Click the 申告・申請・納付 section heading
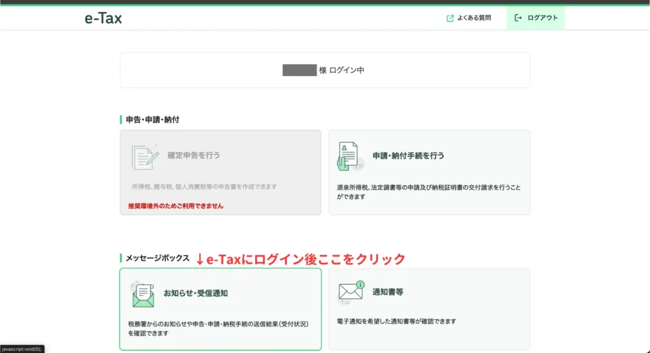Viewport: 650px width, 353px height. 152,120
